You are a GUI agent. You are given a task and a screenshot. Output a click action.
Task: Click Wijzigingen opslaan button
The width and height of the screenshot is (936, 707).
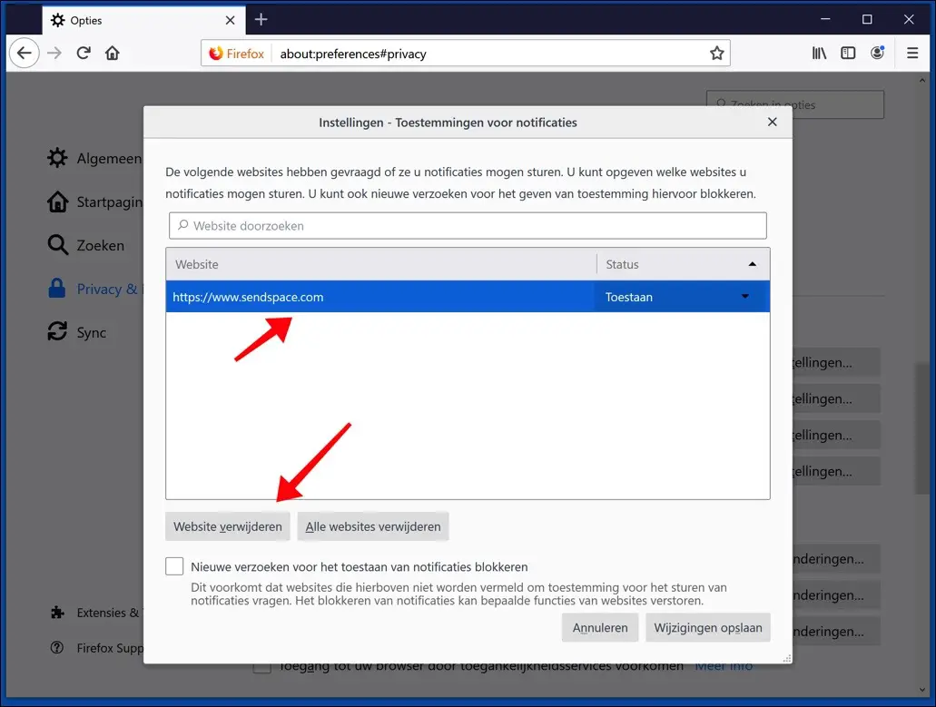(x=707, y=628)
